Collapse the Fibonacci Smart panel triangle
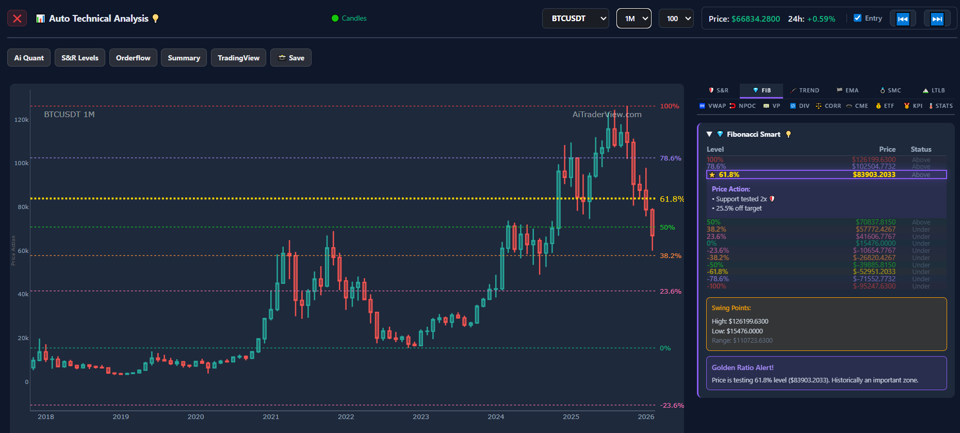 click(709, 134)
